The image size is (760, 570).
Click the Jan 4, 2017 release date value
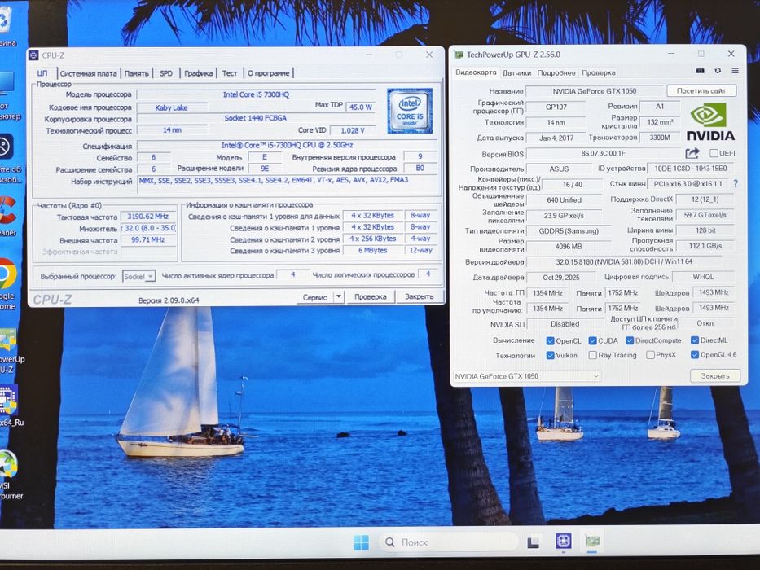coord(556,138)
